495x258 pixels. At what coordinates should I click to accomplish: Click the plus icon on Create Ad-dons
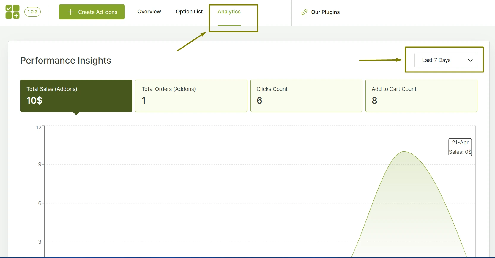[71, 12]
